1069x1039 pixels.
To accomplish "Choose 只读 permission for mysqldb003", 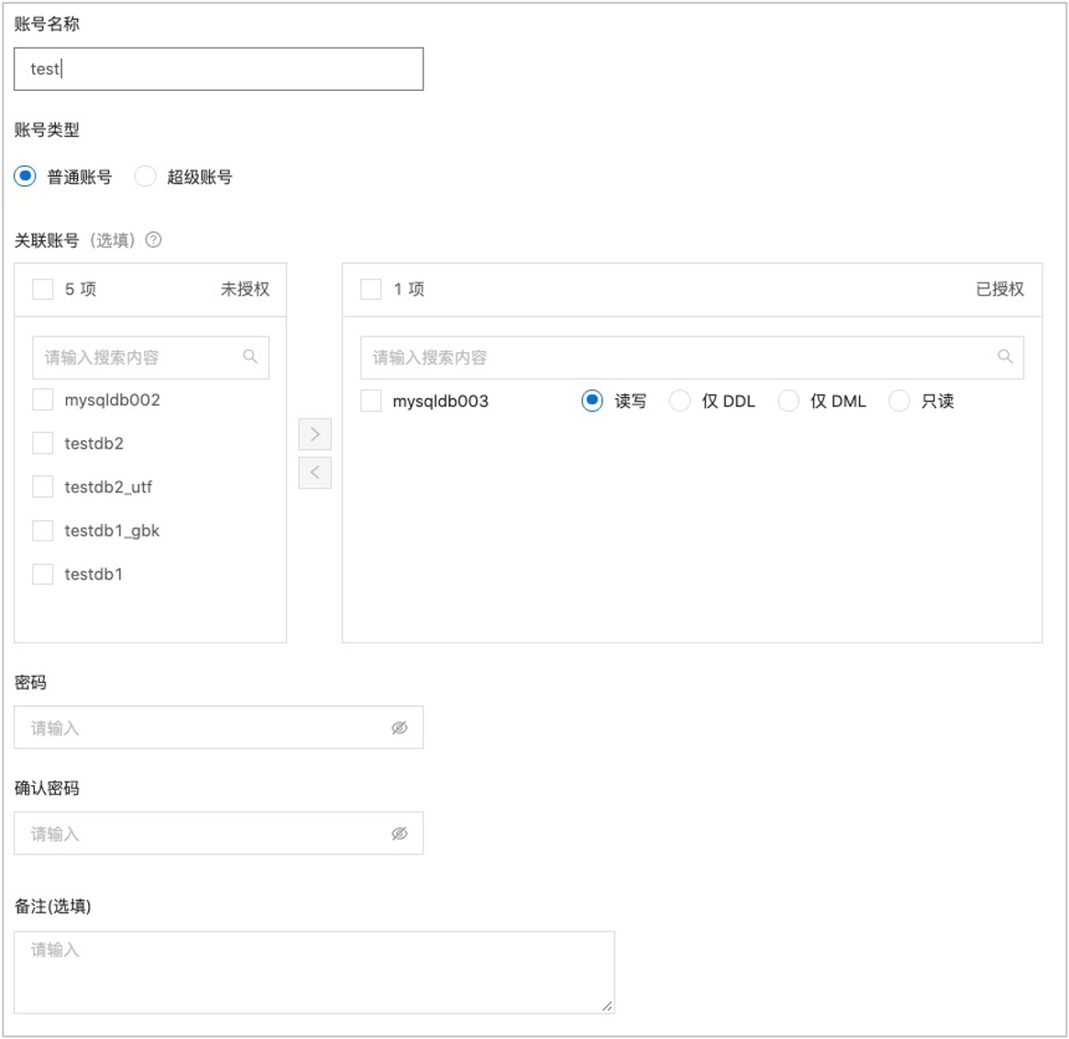I will pos(899,401).
